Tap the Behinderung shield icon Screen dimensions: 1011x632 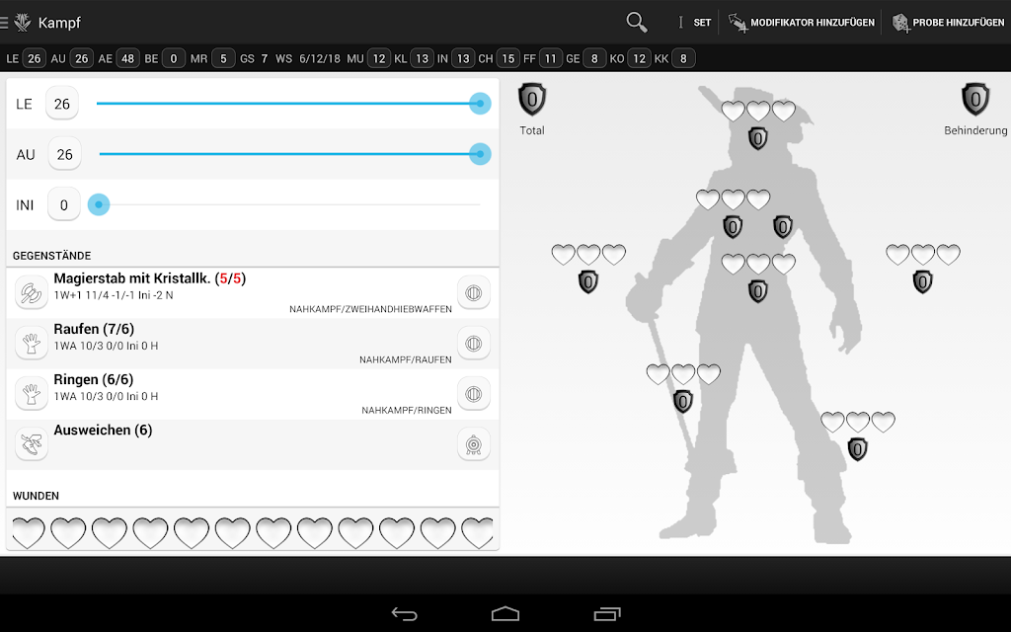pos(975,100)
